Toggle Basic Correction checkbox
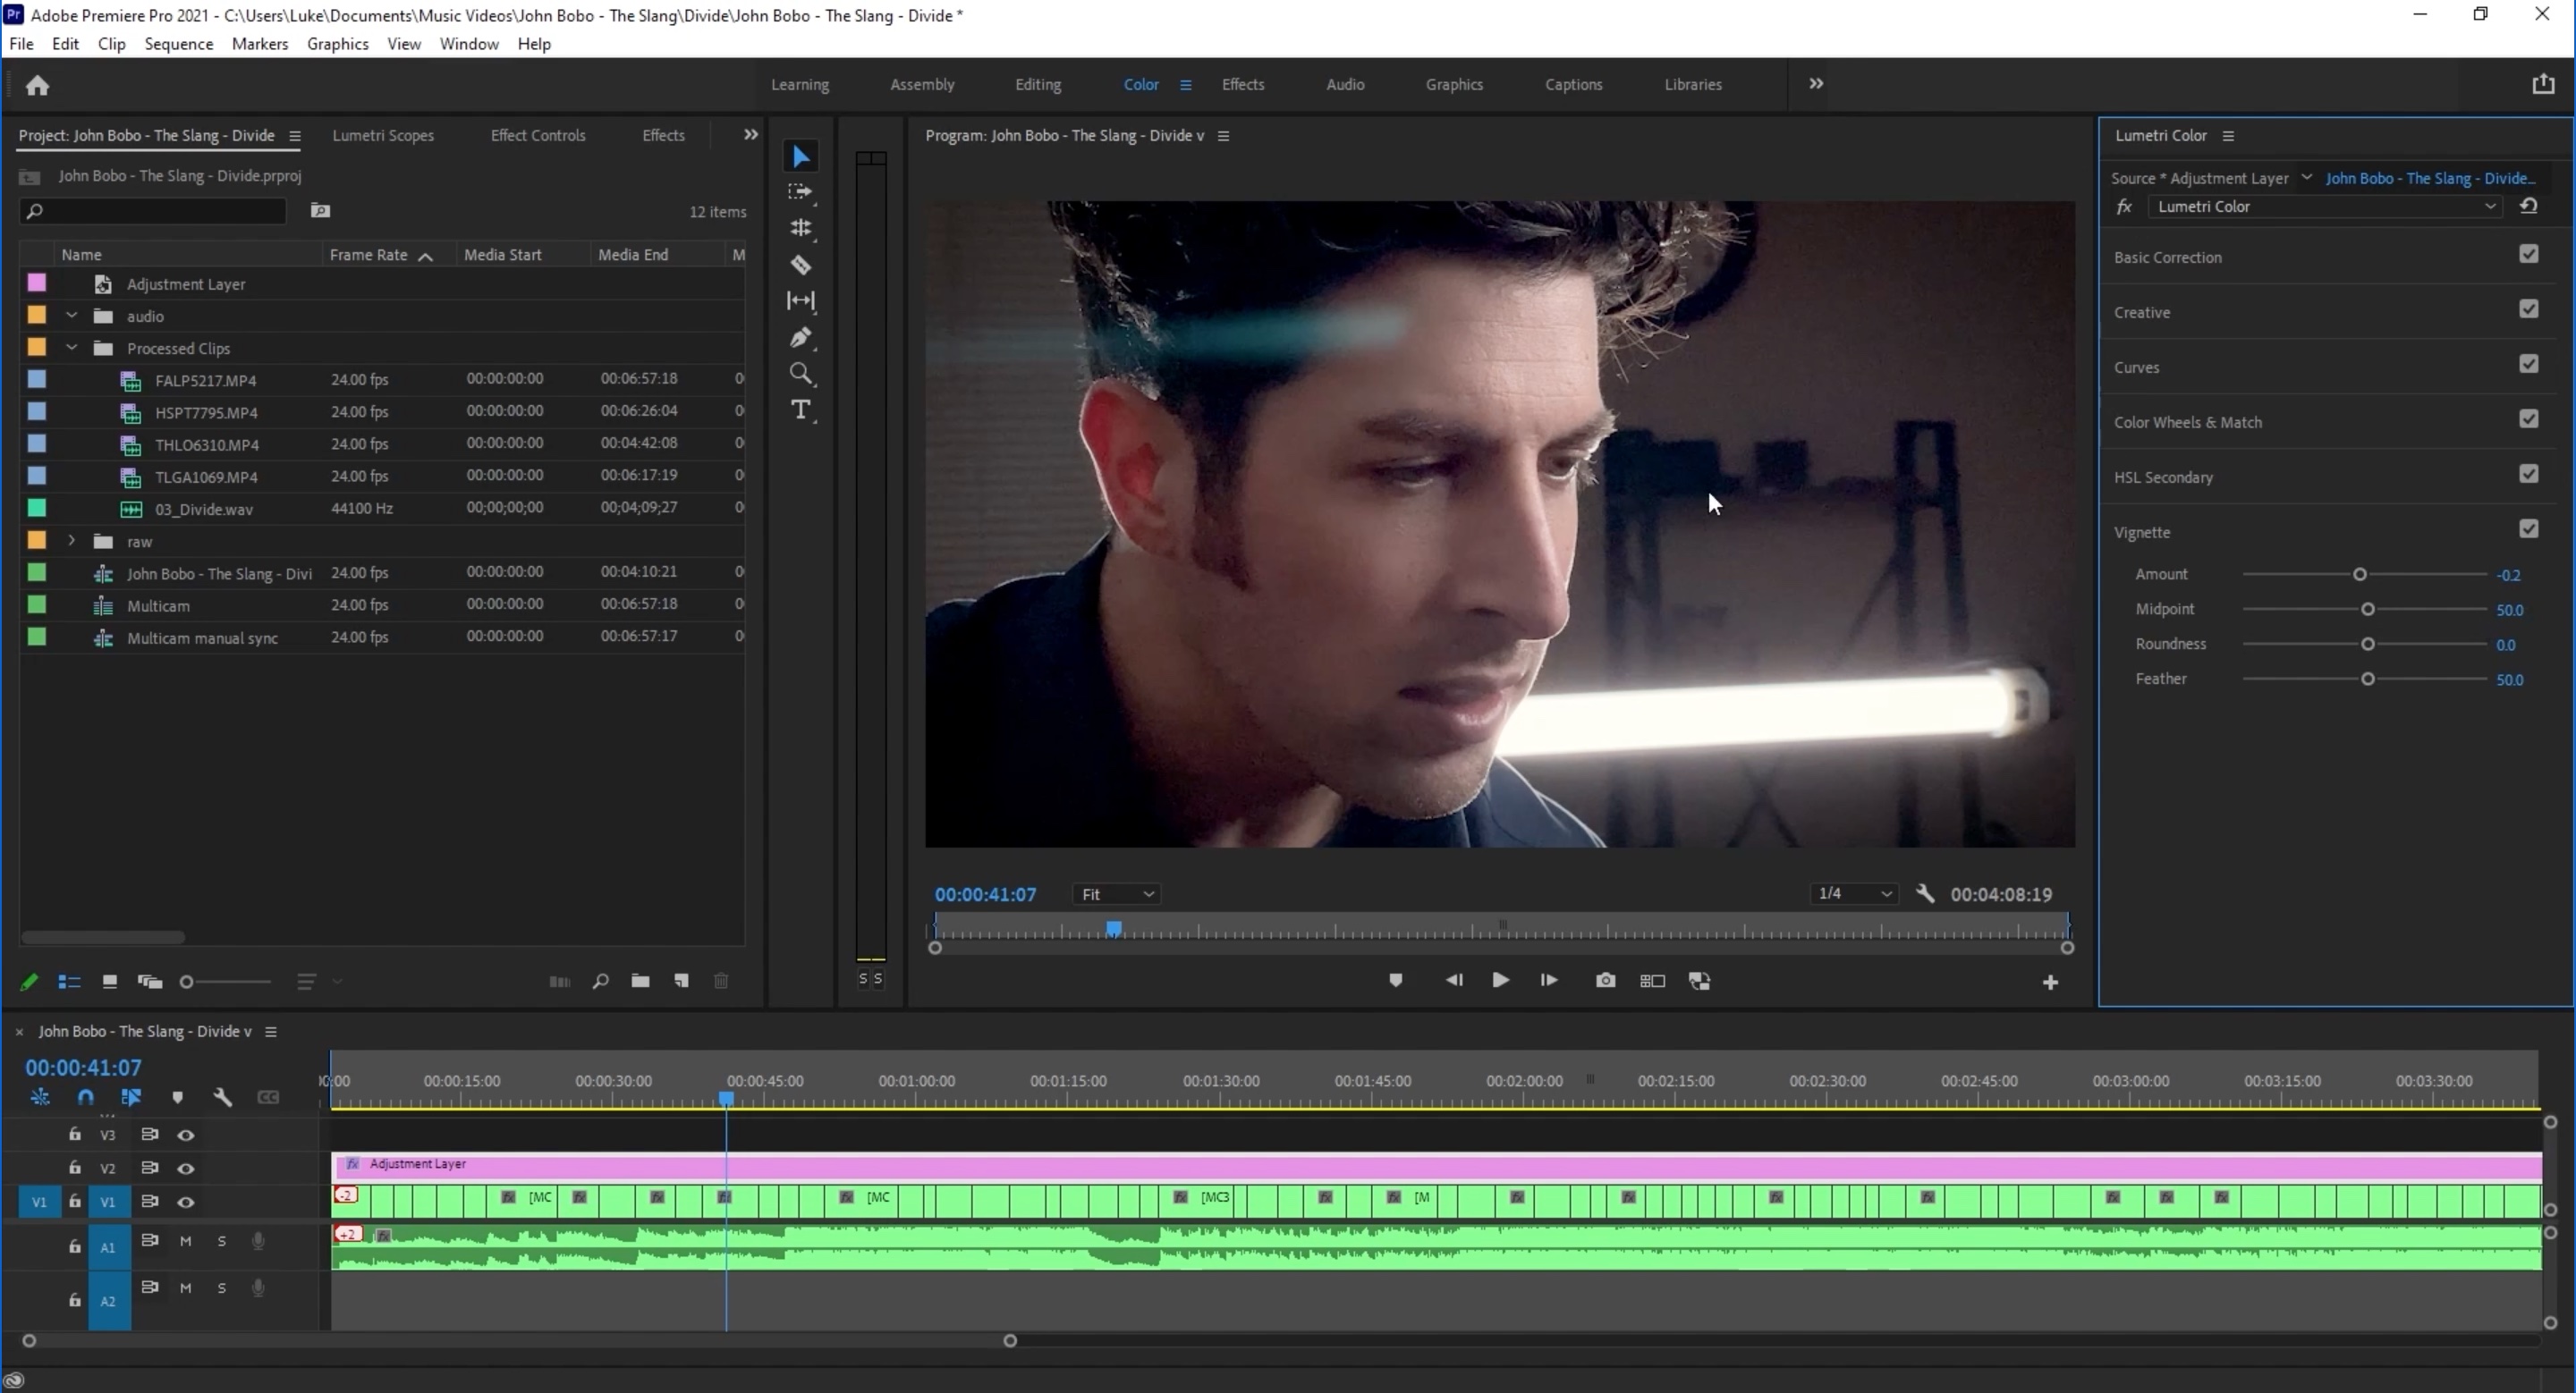The height and width of the screenshot is (1393, 2576). (x=2529, y=255)
